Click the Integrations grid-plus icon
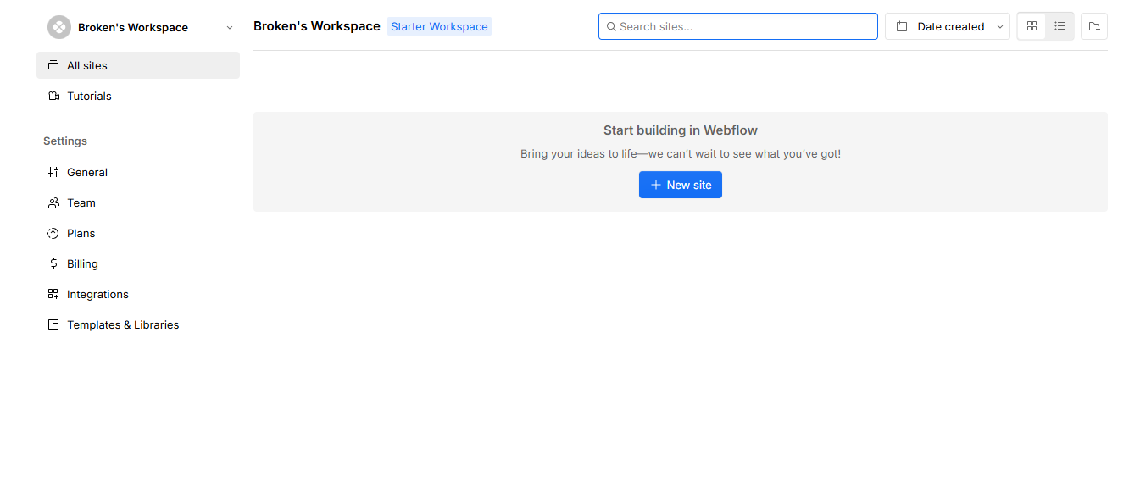The height and width of the screenshot is (504, 1129). tap(53, 294)
